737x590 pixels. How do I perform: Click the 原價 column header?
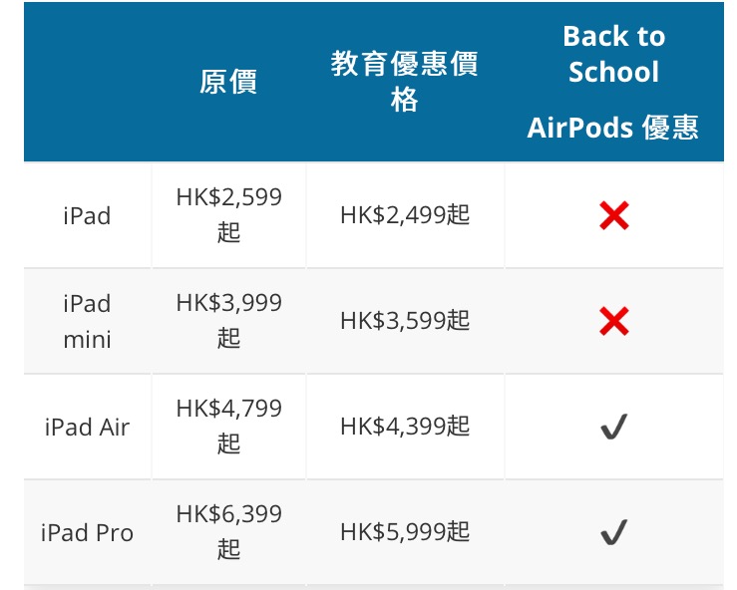(228, 82)
